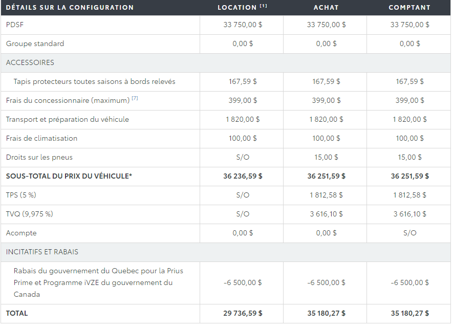Screen dimensions: 453x328
Task: Open footnote [7] beside Frais du concessionnaire
Action: point(135,98)
